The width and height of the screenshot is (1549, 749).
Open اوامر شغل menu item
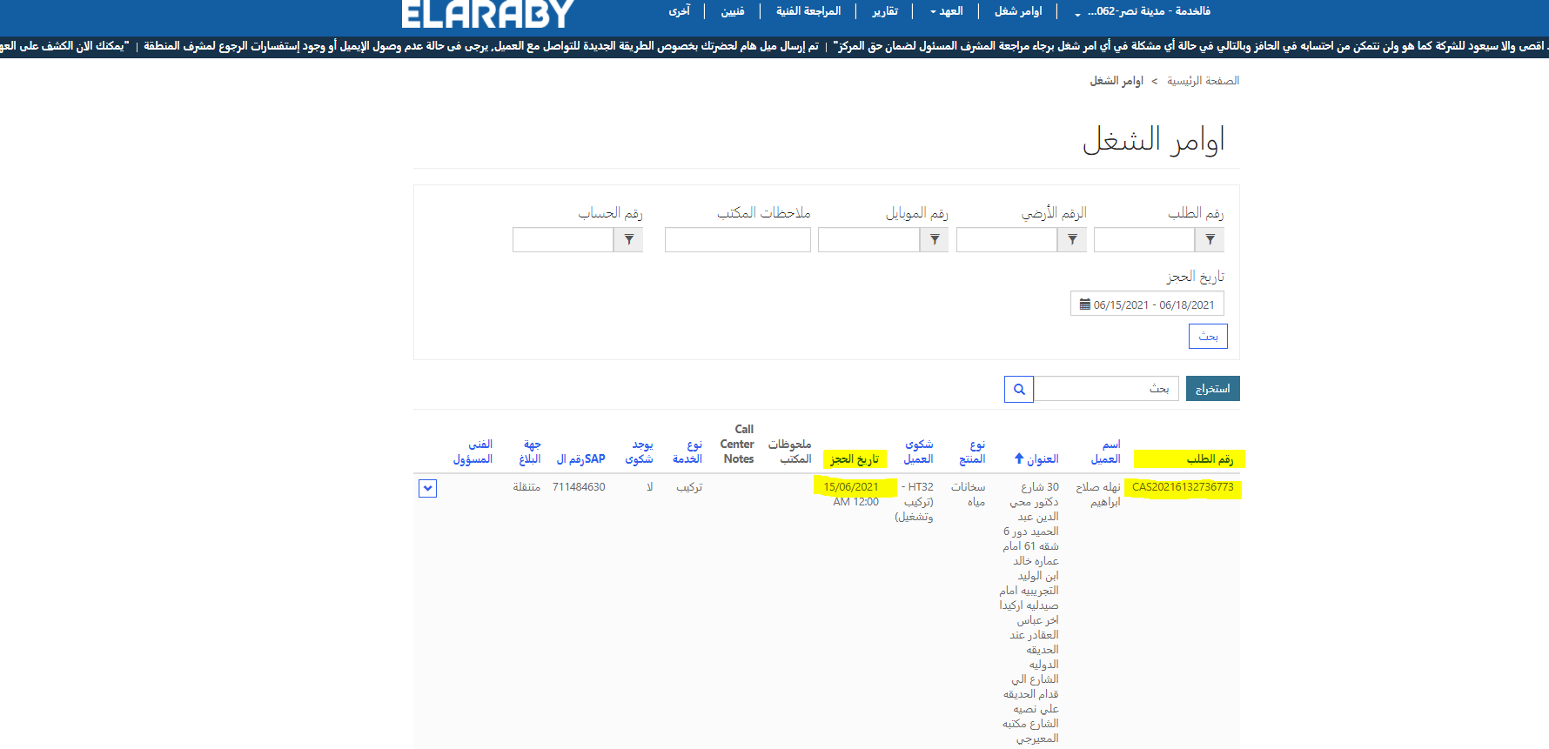click(x=1018, y=11)
